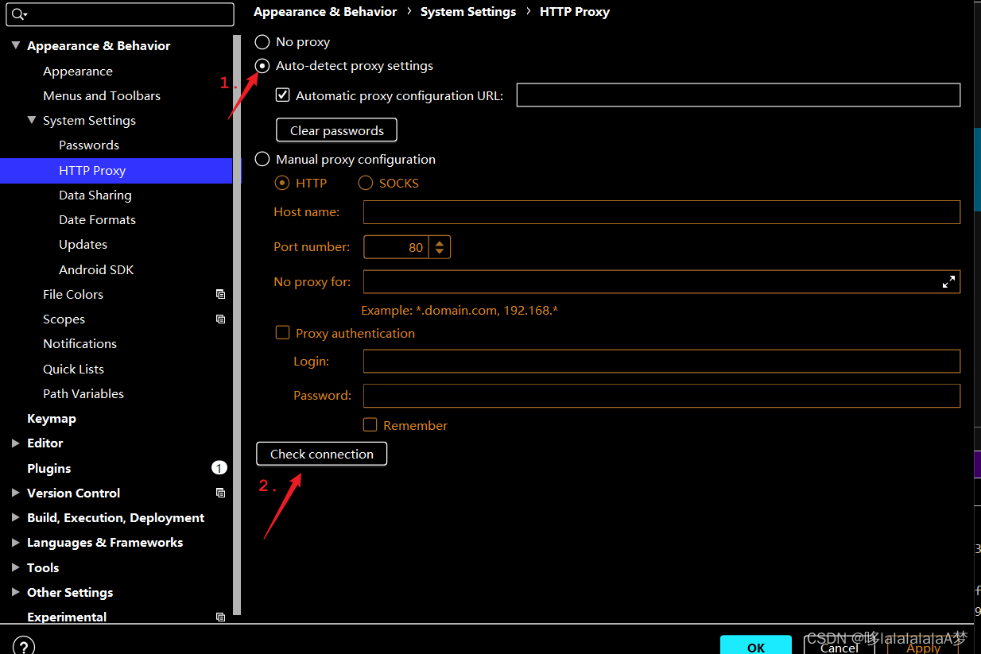This screenshot has width=981, height=654.
Task: Click the Plugins update badge showing 1
Action: (x=219, y=467)
